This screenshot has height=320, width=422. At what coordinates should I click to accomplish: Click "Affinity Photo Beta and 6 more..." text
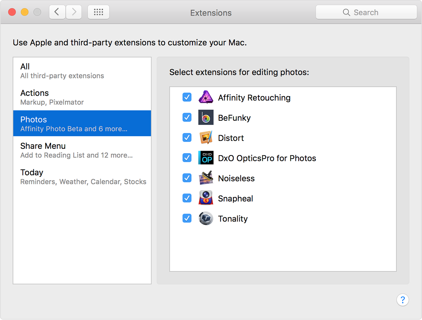pos(74,129)
